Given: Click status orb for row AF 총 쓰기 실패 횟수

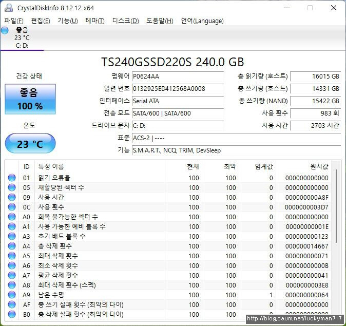Looking at the screenshot, I should [x=12, y=304].
